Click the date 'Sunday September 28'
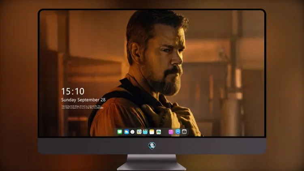Screen dimensions: 304x171 83,100
